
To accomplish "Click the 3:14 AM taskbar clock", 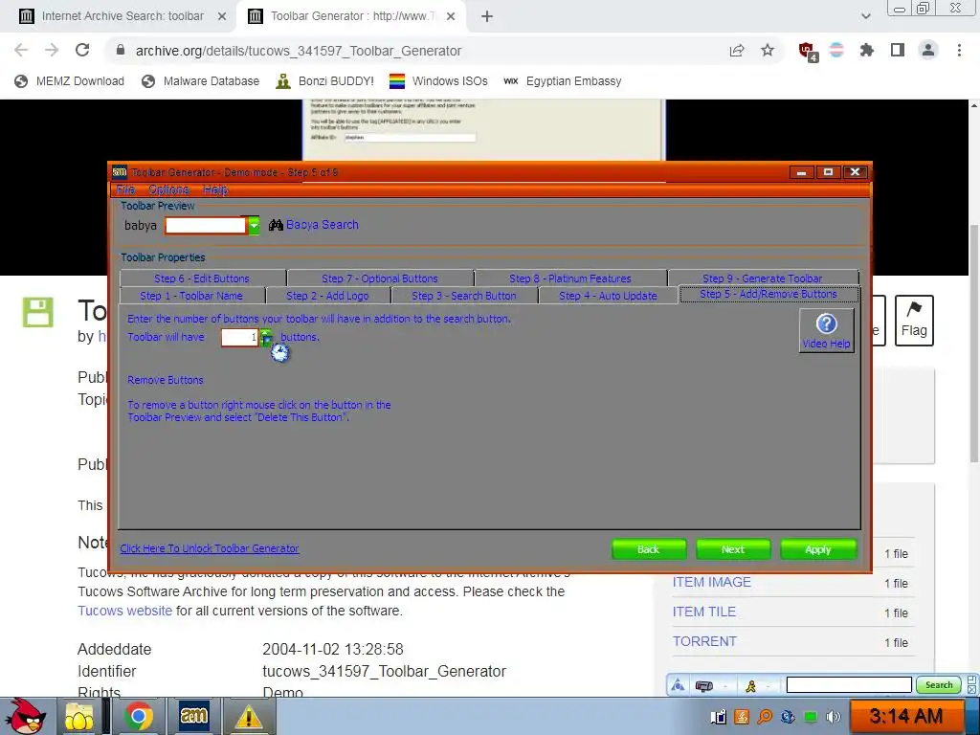I will click(905, 716).
